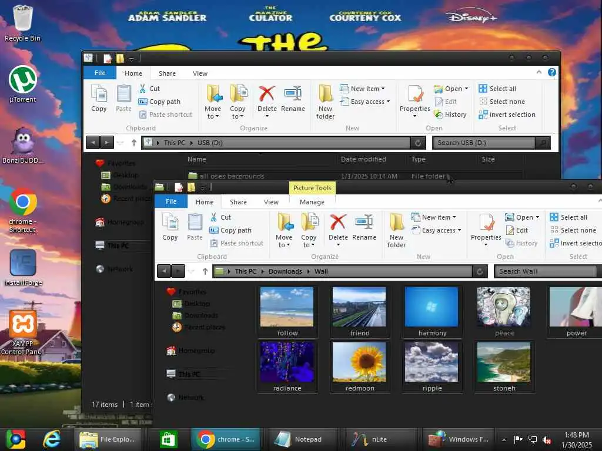
Task: Click the help icon in USB (D:) window
Action: pos(551,72)
